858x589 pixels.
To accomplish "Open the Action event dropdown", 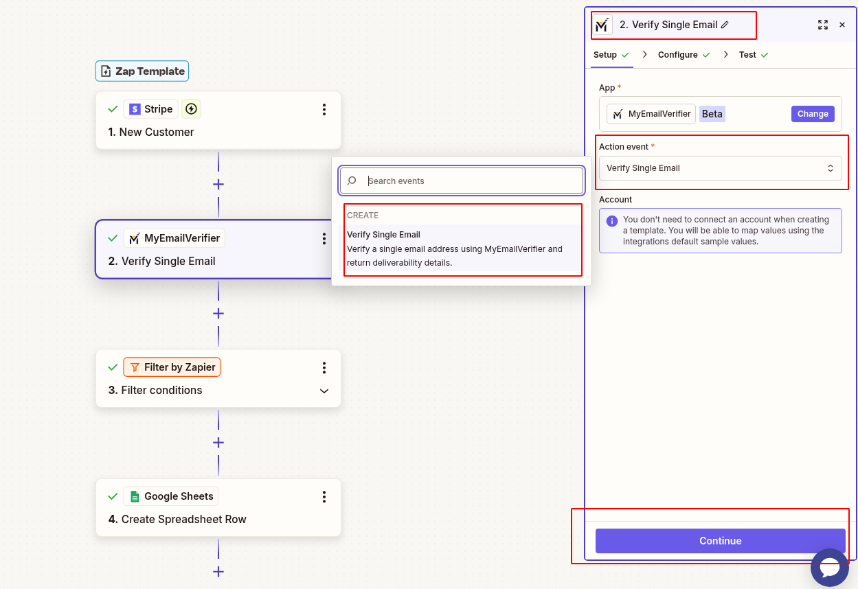I will pyautogui.click(x=720, y=168).
